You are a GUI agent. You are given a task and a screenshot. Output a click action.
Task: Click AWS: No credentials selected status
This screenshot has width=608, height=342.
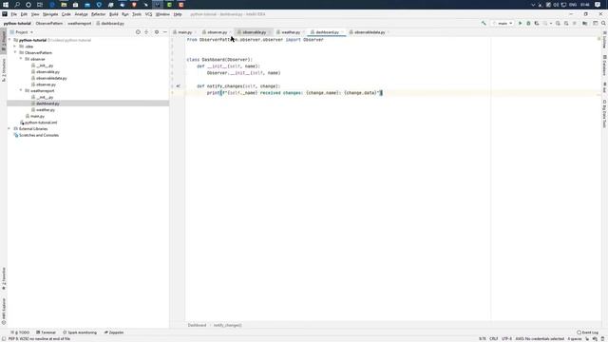click(x=540, y=339)
